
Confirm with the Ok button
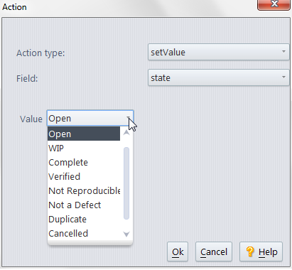pos(178,252)
